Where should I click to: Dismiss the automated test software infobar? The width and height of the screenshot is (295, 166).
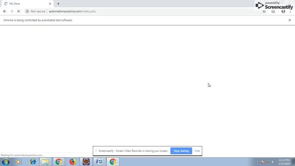[290, 20]
